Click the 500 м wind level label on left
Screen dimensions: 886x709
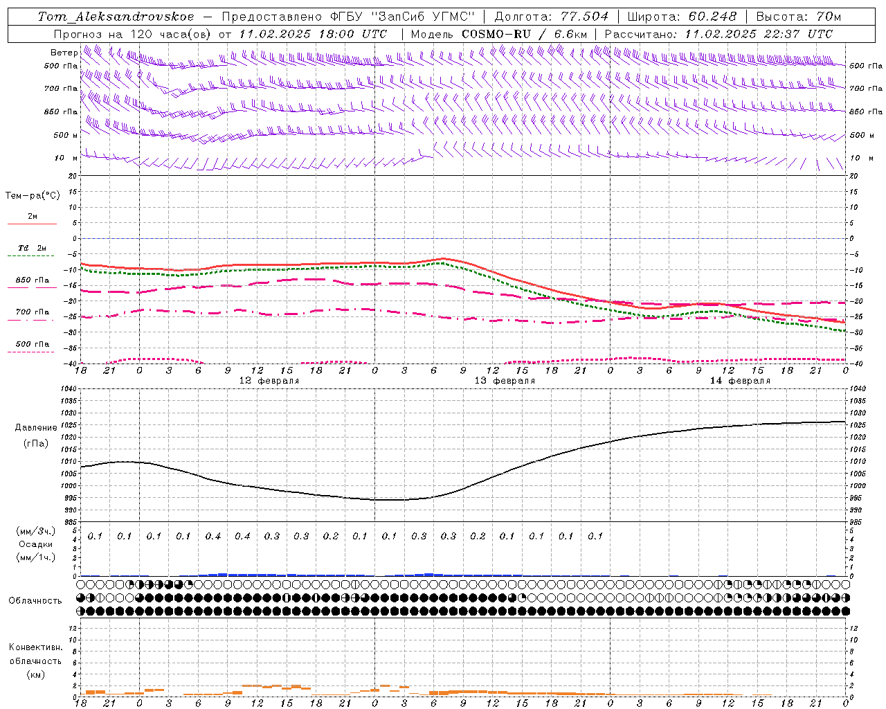[x=66, y=136]
